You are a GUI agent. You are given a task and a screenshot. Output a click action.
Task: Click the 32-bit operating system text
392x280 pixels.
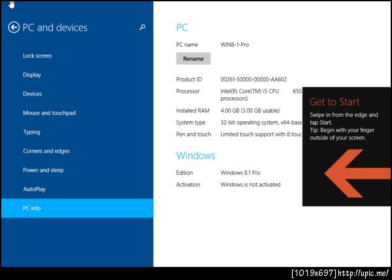pos(261,123)
